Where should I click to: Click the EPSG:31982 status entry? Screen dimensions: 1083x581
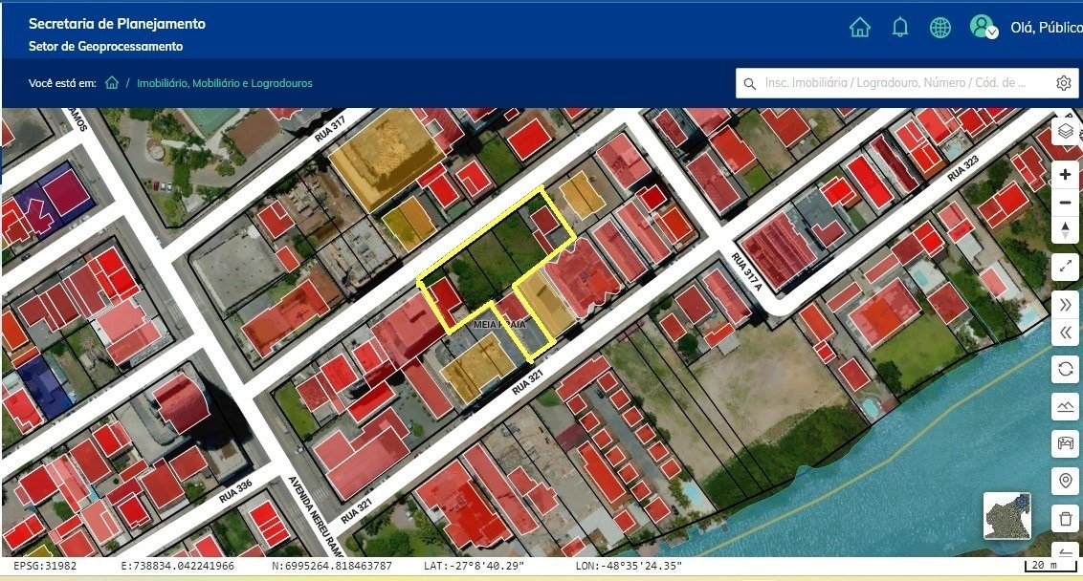(45, 566)
